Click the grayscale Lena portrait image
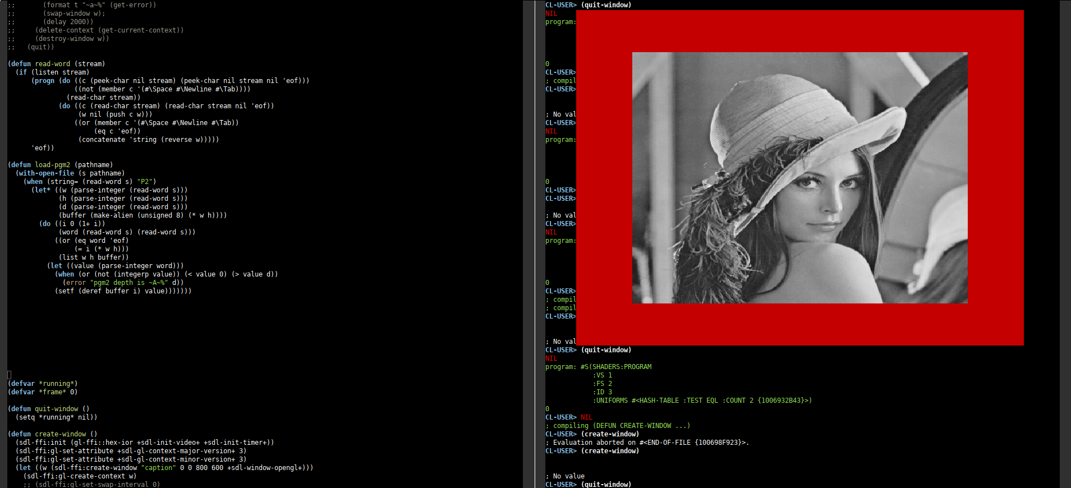The height and width of the screenshot is (488, 1071). [x=799, y=178]
